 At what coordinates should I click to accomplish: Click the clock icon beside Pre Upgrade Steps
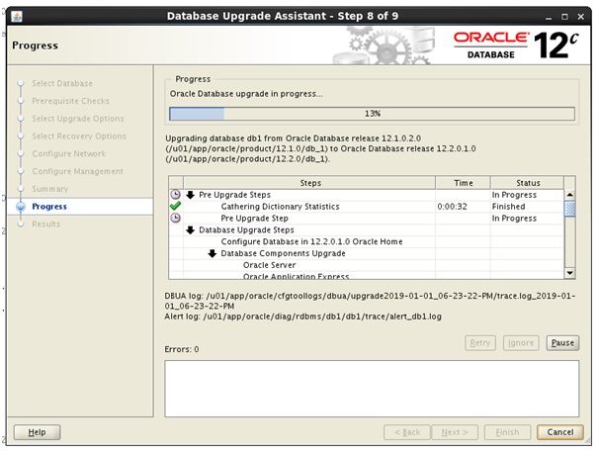click(175, 195)
